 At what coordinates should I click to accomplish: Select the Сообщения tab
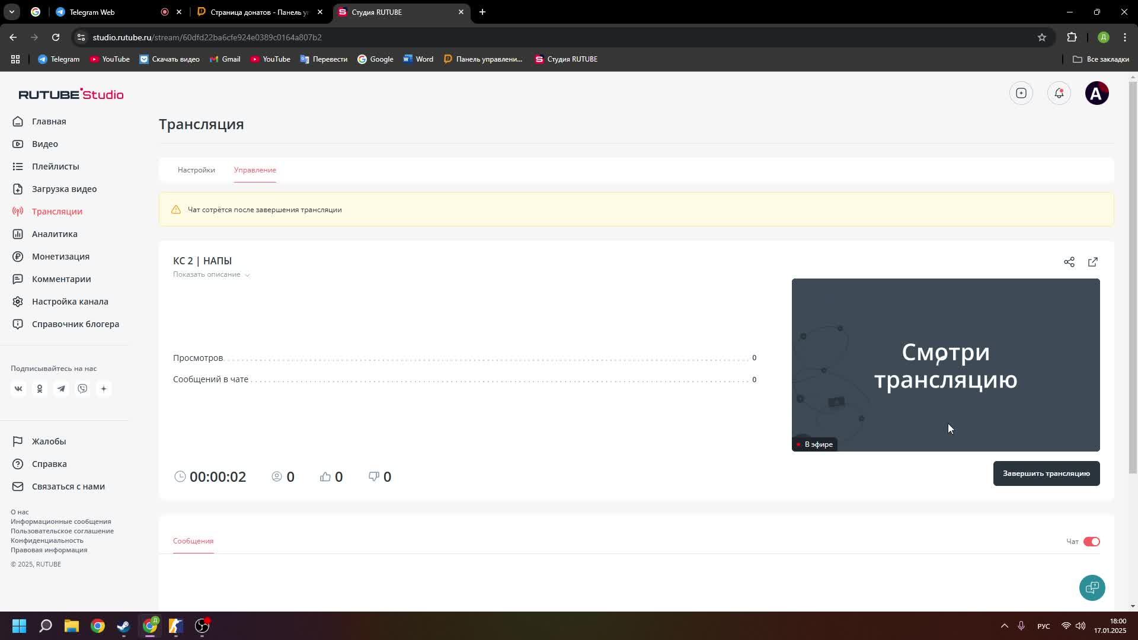click(193, 541)
